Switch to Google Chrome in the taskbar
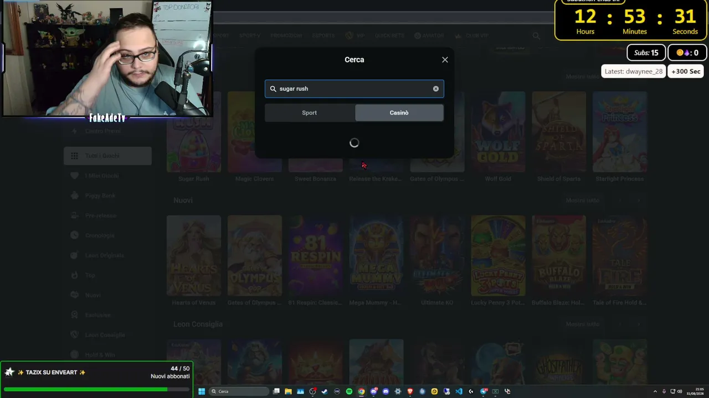 361,391
